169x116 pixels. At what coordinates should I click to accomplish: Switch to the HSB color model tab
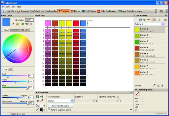click(10, 69)
